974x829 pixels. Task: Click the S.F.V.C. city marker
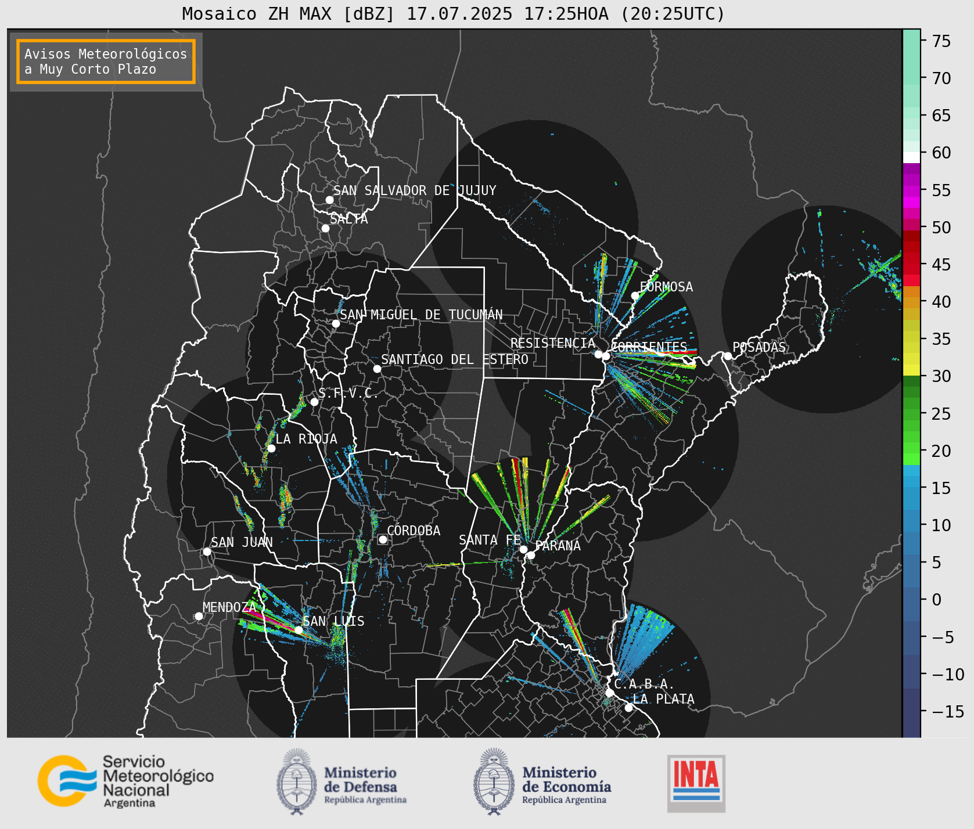314,402
